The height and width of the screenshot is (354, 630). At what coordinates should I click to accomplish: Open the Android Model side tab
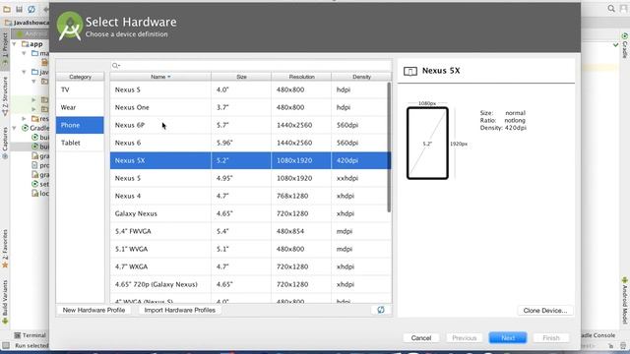click(625, 300)
